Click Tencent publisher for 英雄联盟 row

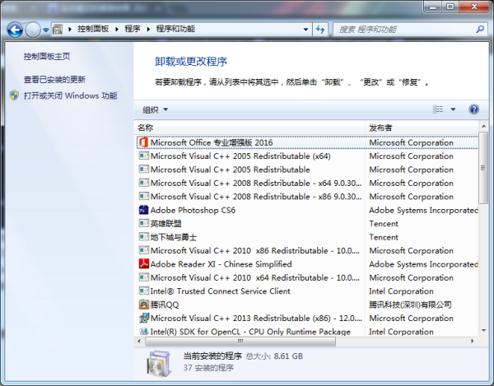coord(384,224)
